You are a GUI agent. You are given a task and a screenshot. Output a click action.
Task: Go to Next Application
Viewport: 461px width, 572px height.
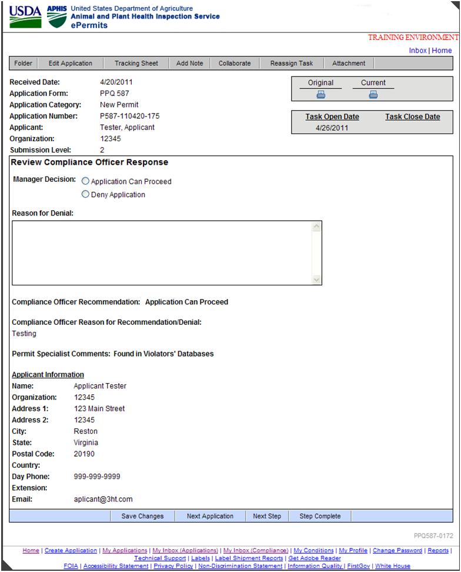click(x=210, y=516)
